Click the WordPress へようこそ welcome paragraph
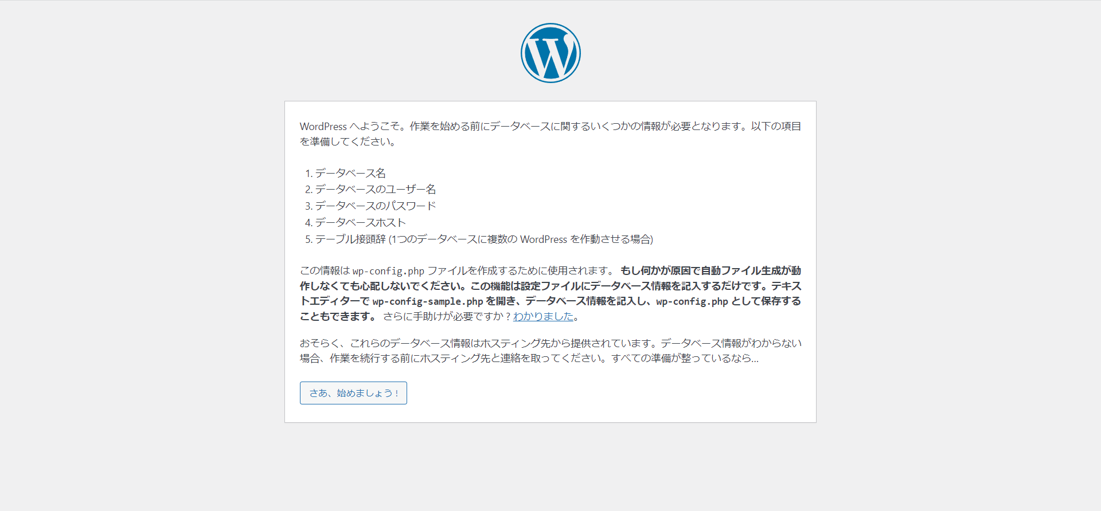Screen dimensions: 1101x511 550,133
